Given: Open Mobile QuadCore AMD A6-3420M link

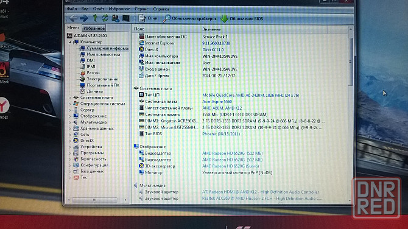Looking at the screenshot, I should tap(250, 96).
